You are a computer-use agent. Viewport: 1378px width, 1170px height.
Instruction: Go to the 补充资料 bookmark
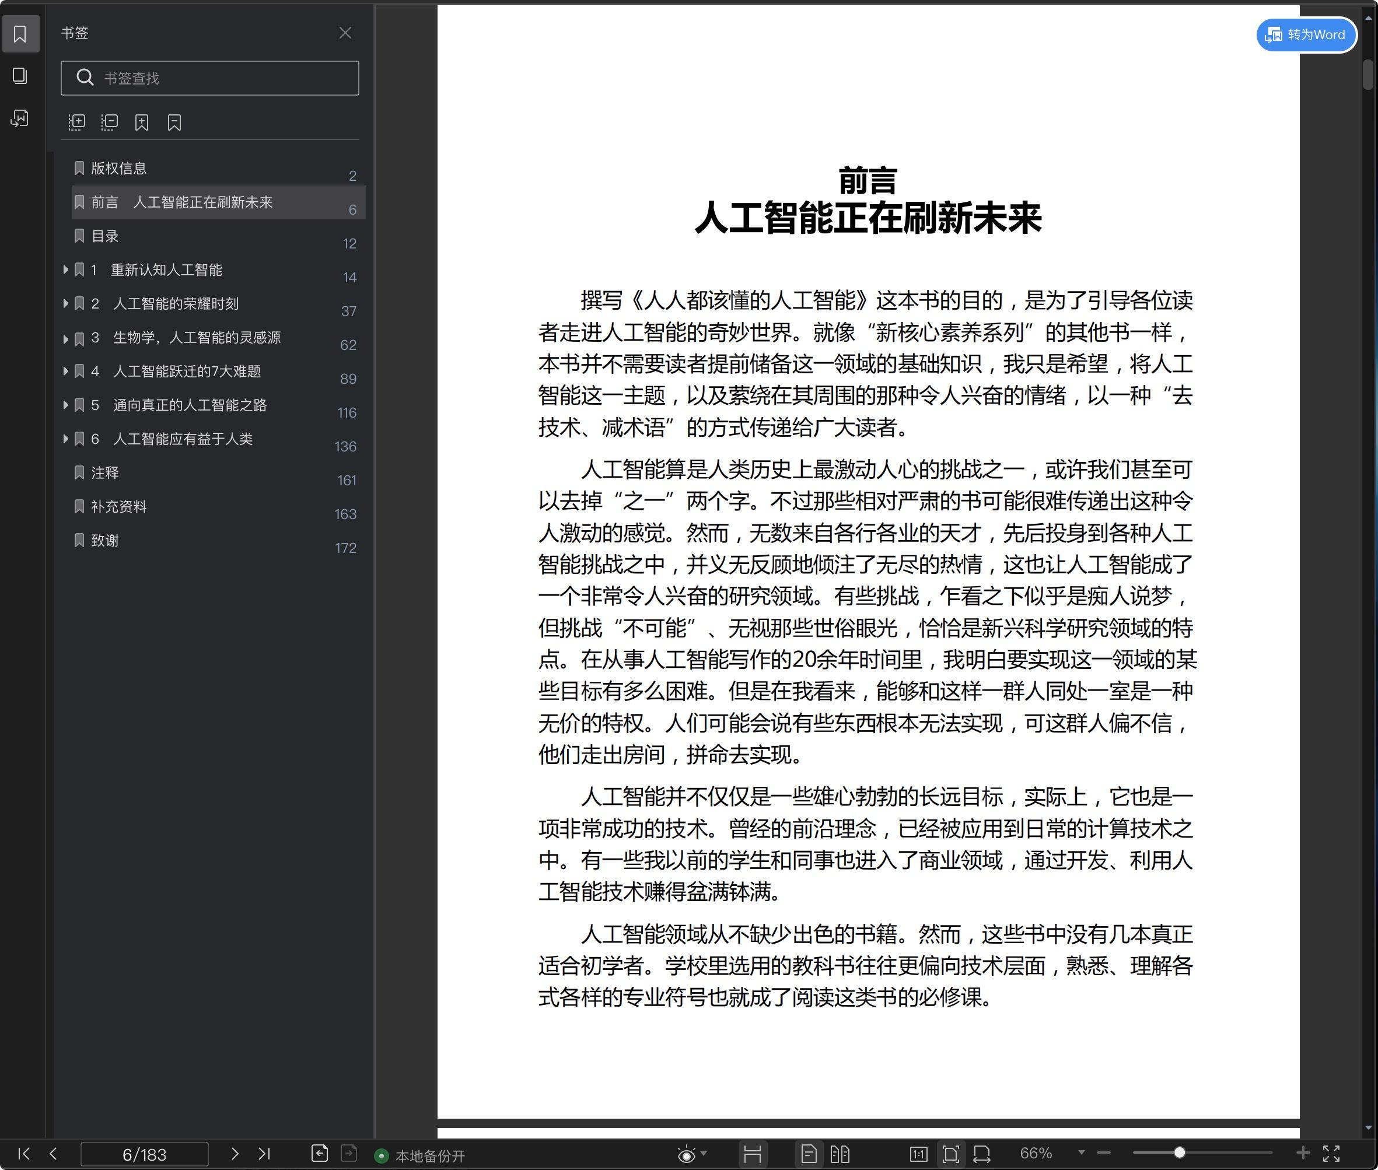119,507
